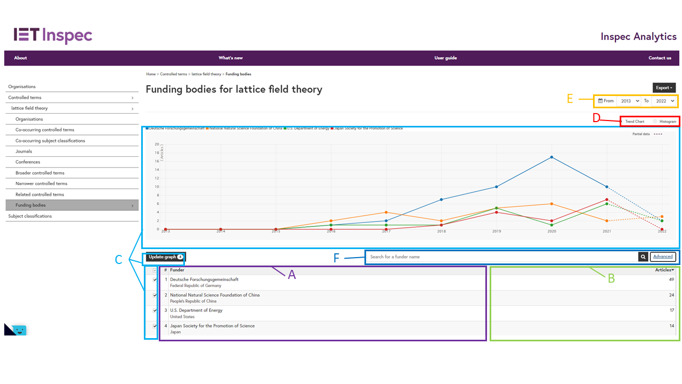Viewport: 682px width, 384px height.
Task: Open the User guide menu item
Action: coord(445,58)
